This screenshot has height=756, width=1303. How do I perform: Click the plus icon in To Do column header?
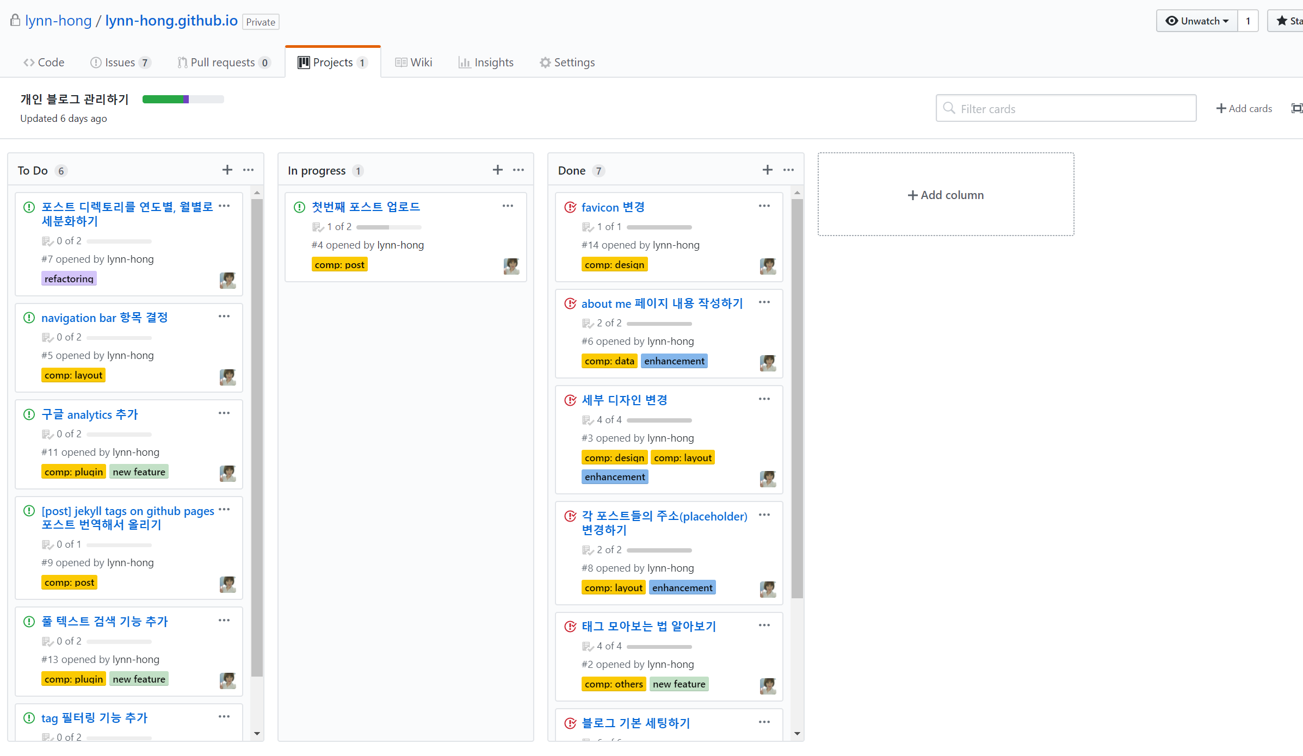tap(227, 170)
